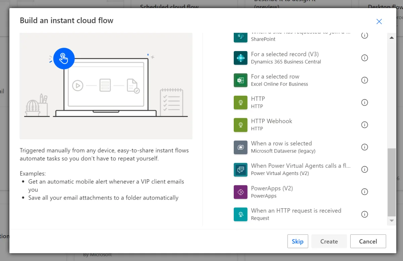
Task: Select the HTTP Webhook trigger icon
Action: click(x=240, y=125)
